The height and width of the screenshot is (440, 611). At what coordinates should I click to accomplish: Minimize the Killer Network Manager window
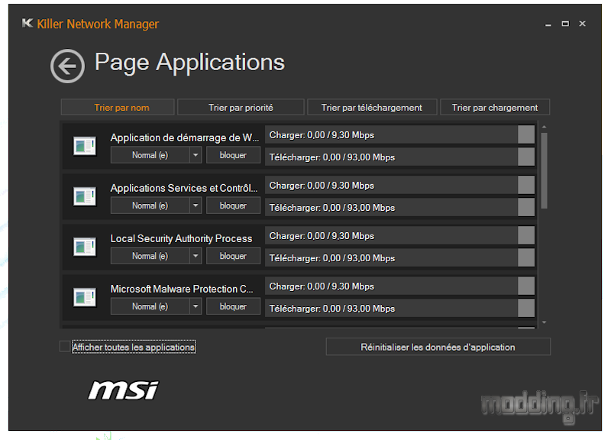tap(548, 24)
